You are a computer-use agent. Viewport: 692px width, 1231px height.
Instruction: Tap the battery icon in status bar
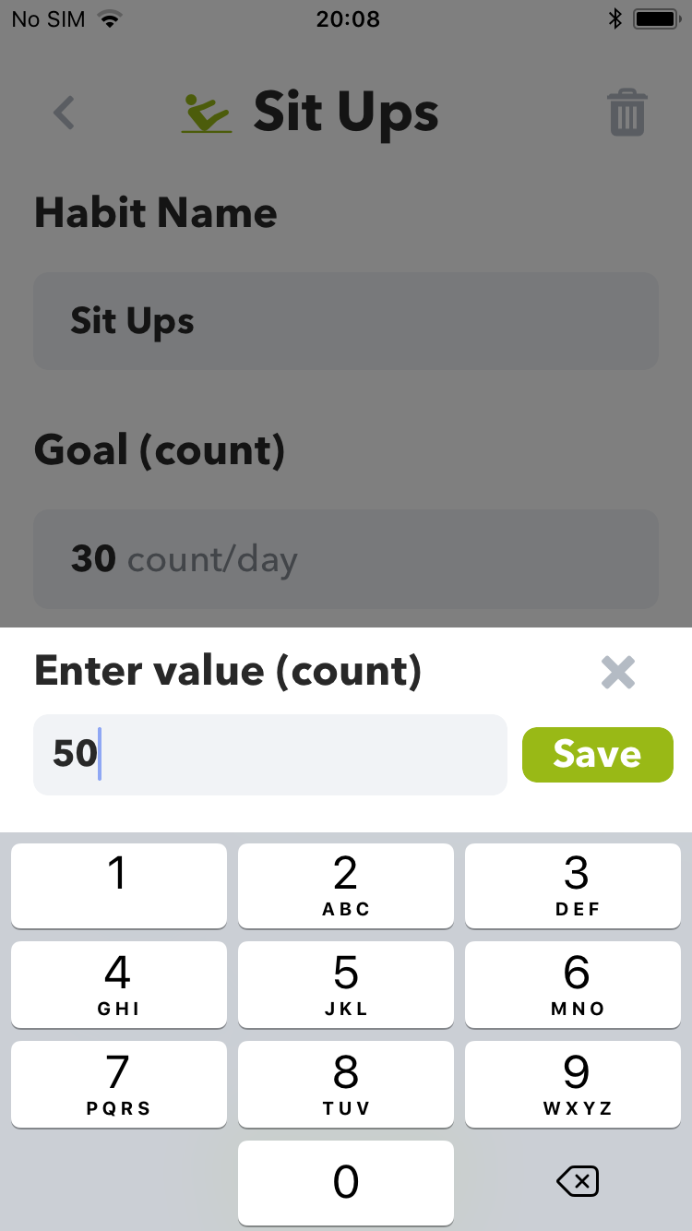(656, 18)
